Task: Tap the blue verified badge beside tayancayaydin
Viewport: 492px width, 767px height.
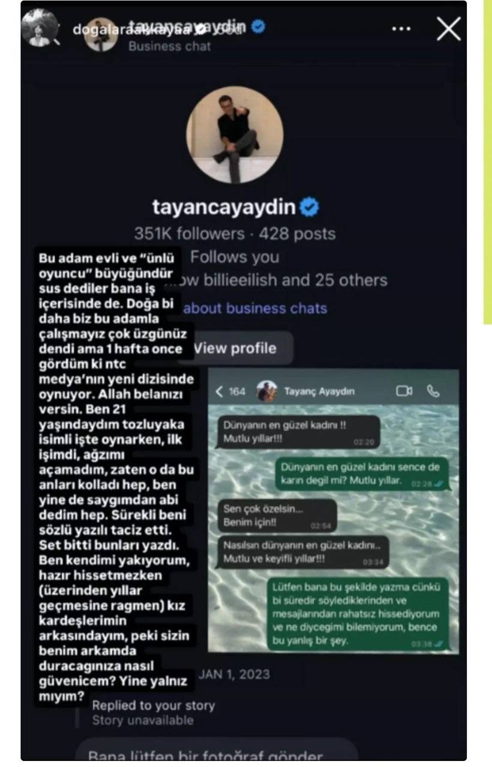Action: [310, 207]
